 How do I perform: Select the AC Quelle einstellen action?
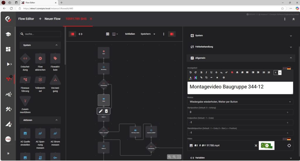click(25, 133)
